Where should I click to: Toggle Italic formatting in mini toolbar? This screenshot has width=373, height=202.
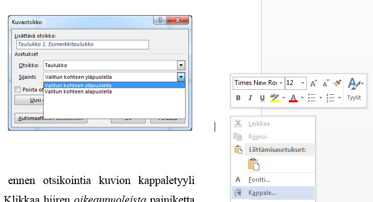(x=250, y=97)
